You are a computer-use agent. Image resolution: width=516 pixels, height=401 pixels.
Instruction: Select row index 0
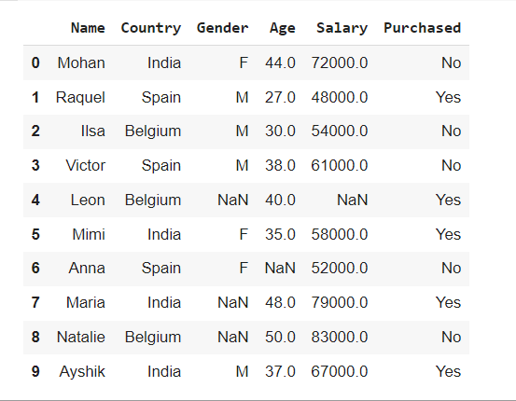pyautogui.click(x=35, y=62)
